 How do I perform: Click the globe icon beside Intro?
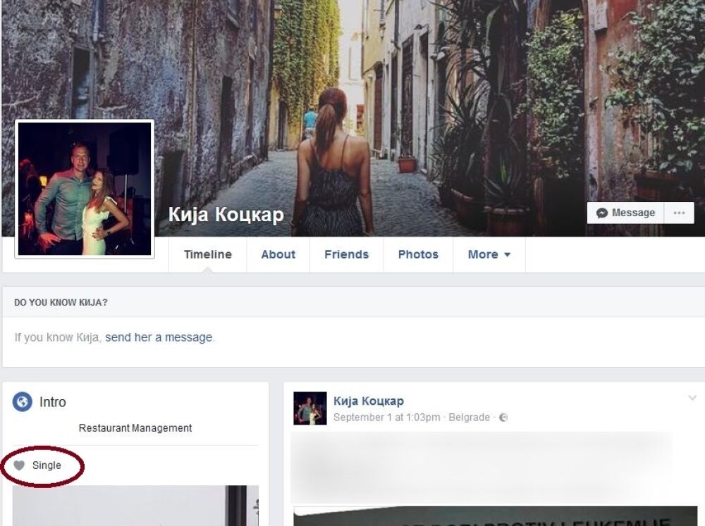click(22, 401)
